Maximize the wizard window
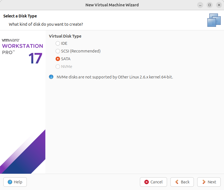This screenshot has width=224, height=190. pyautogui.click(x=210, y=5)
